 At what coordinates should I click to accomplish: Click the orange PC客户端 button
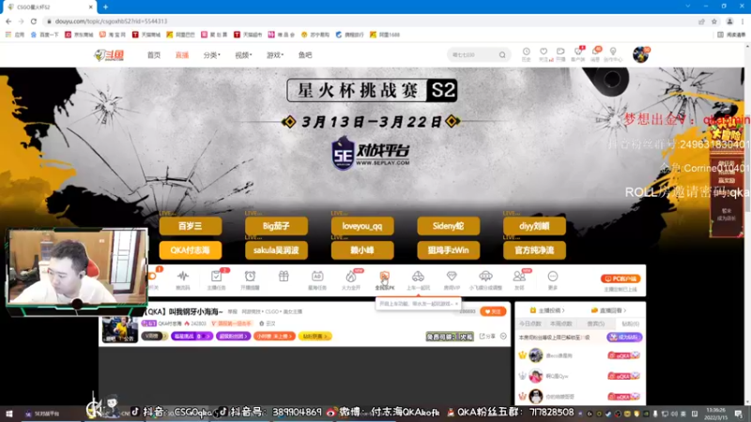click(621, 279)
